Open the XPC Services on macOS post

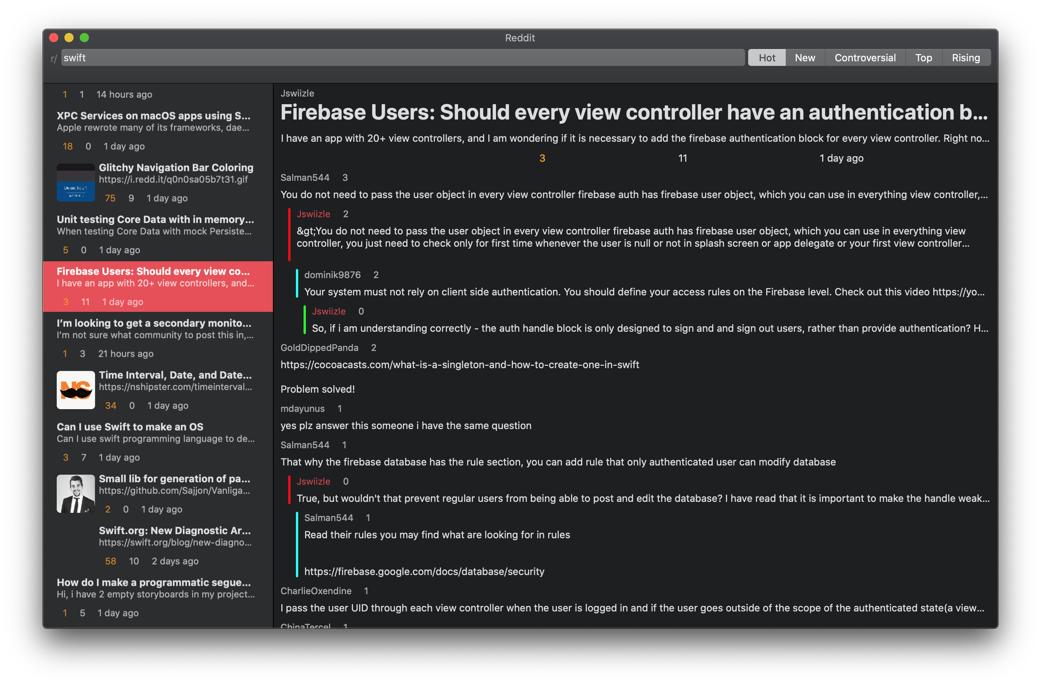154,116
